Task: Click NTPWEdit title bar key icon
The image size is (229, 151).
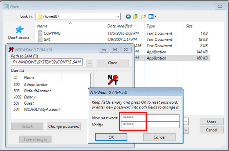Action: 11,50
